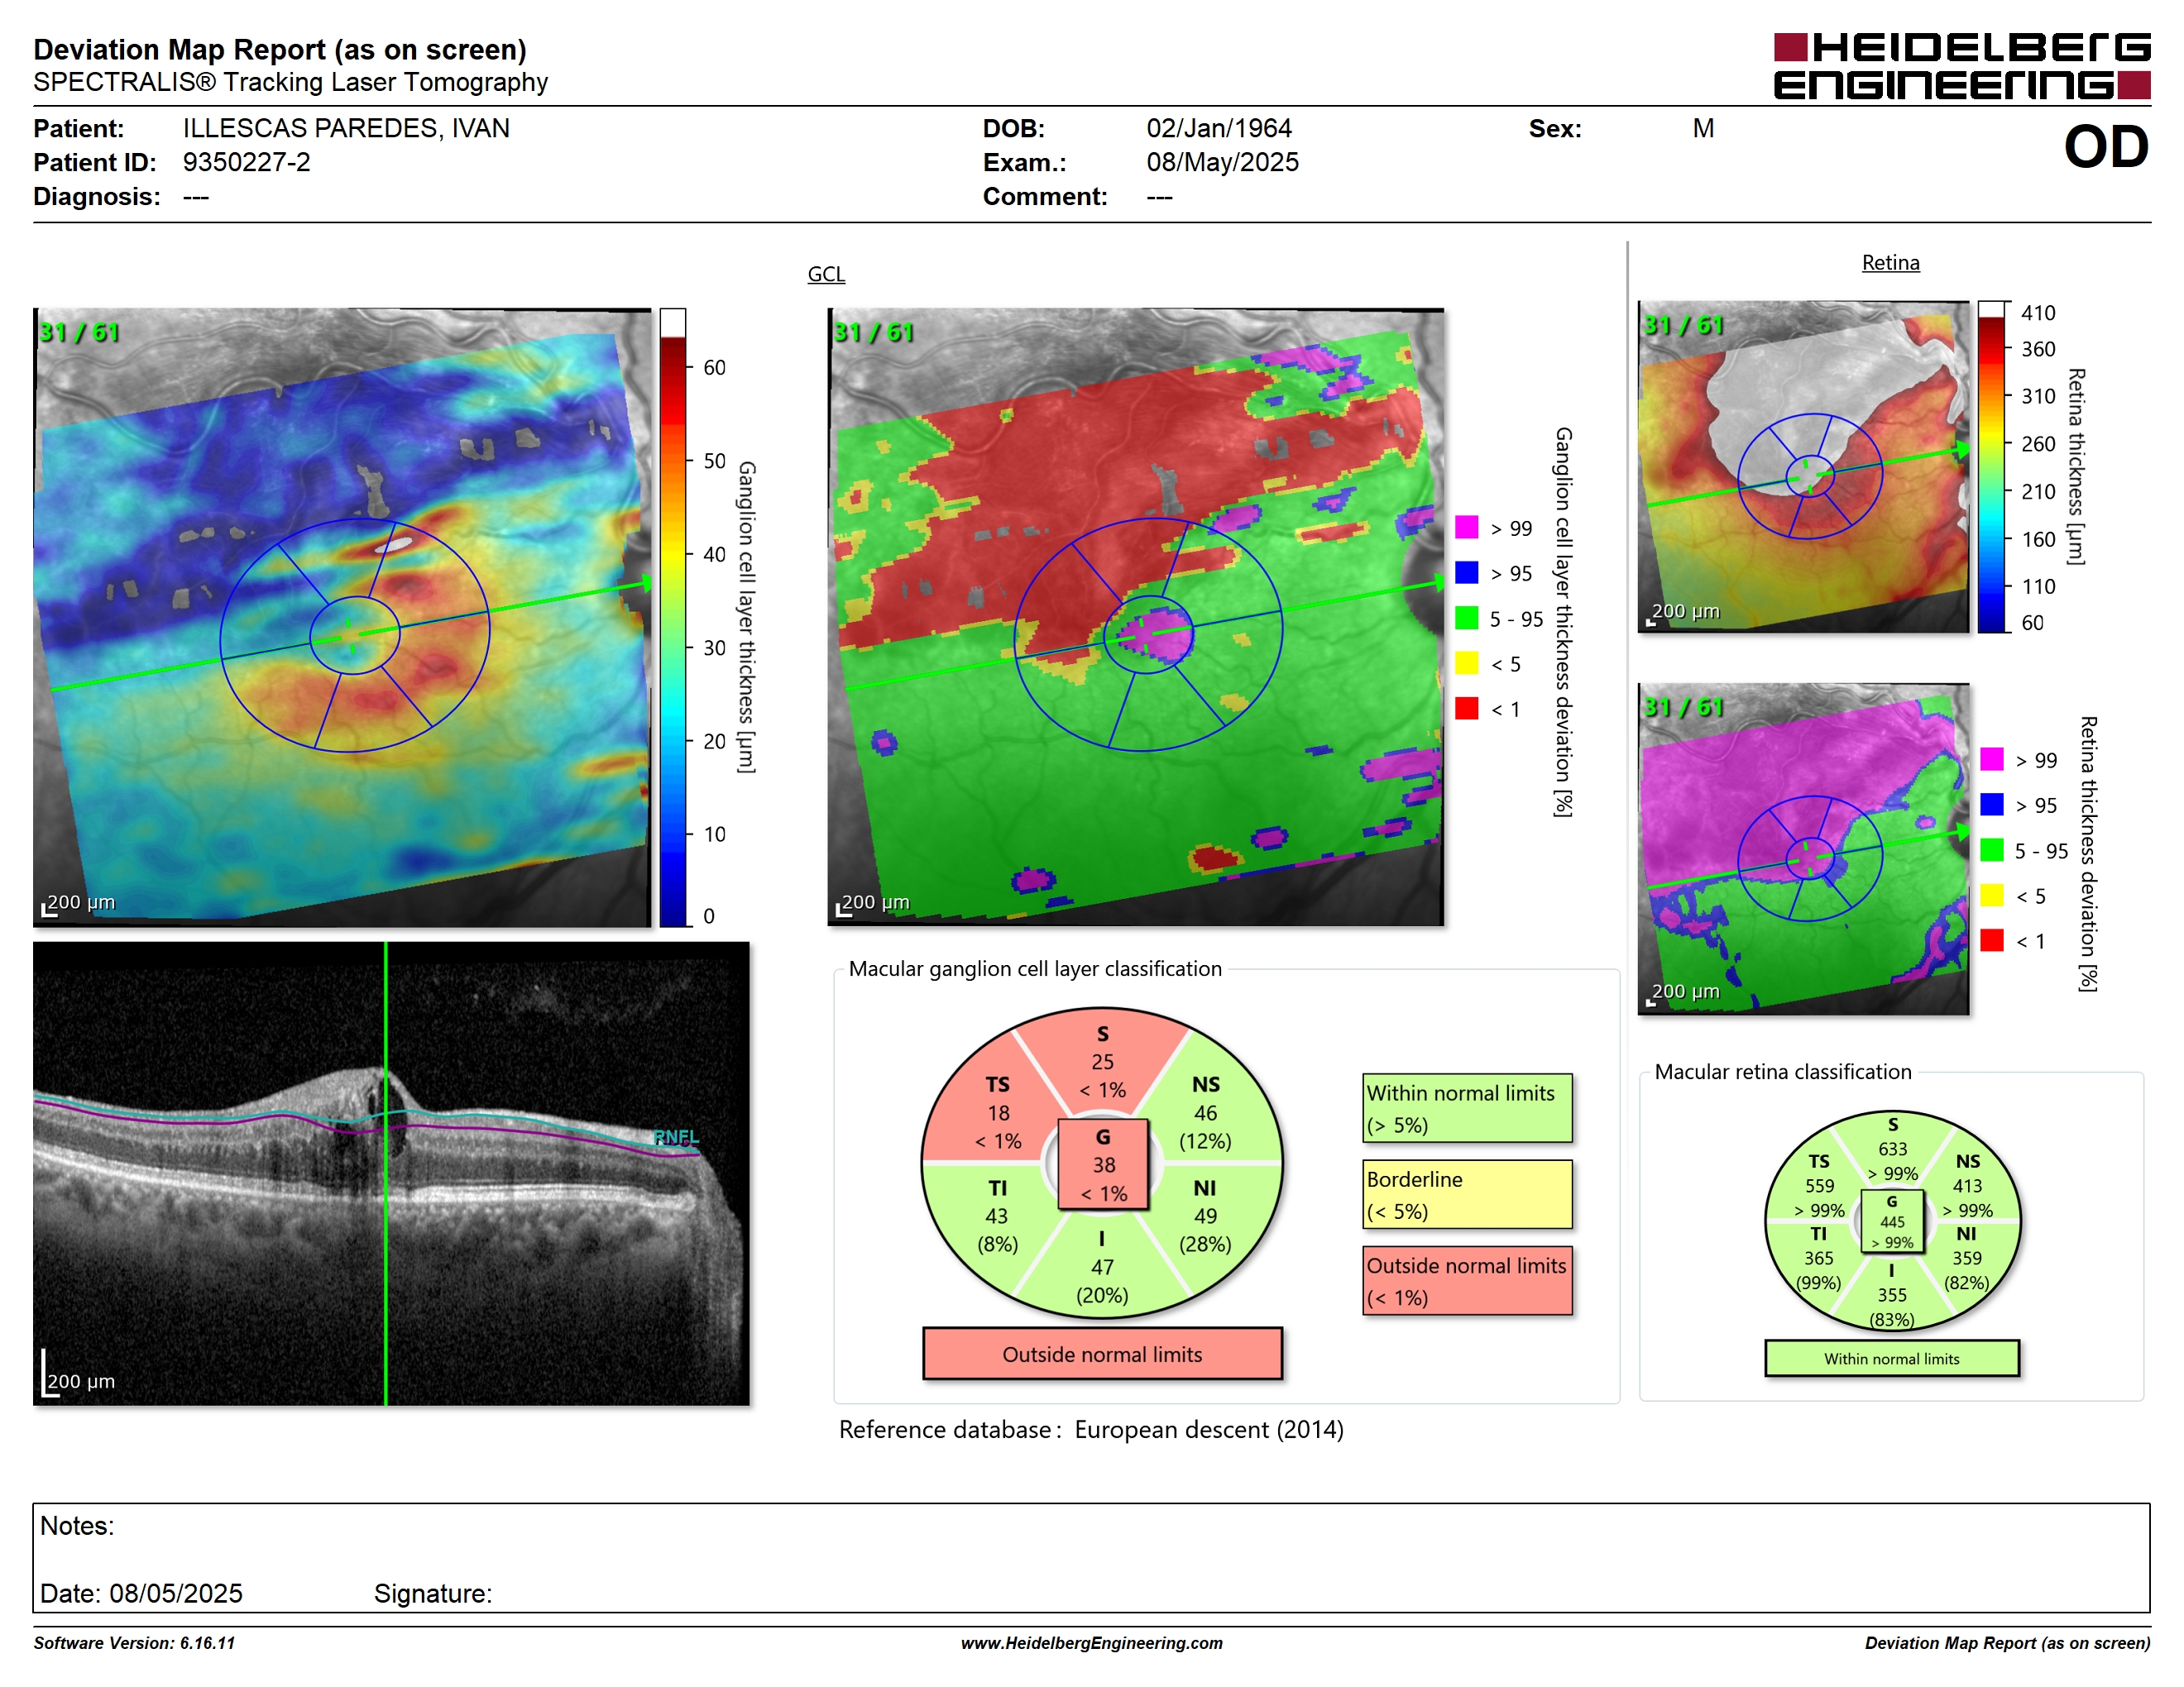Screen dimensions: 2184x1687
Task: Click the S sector value 633 in retina chart
Action: (1892, 1149)
